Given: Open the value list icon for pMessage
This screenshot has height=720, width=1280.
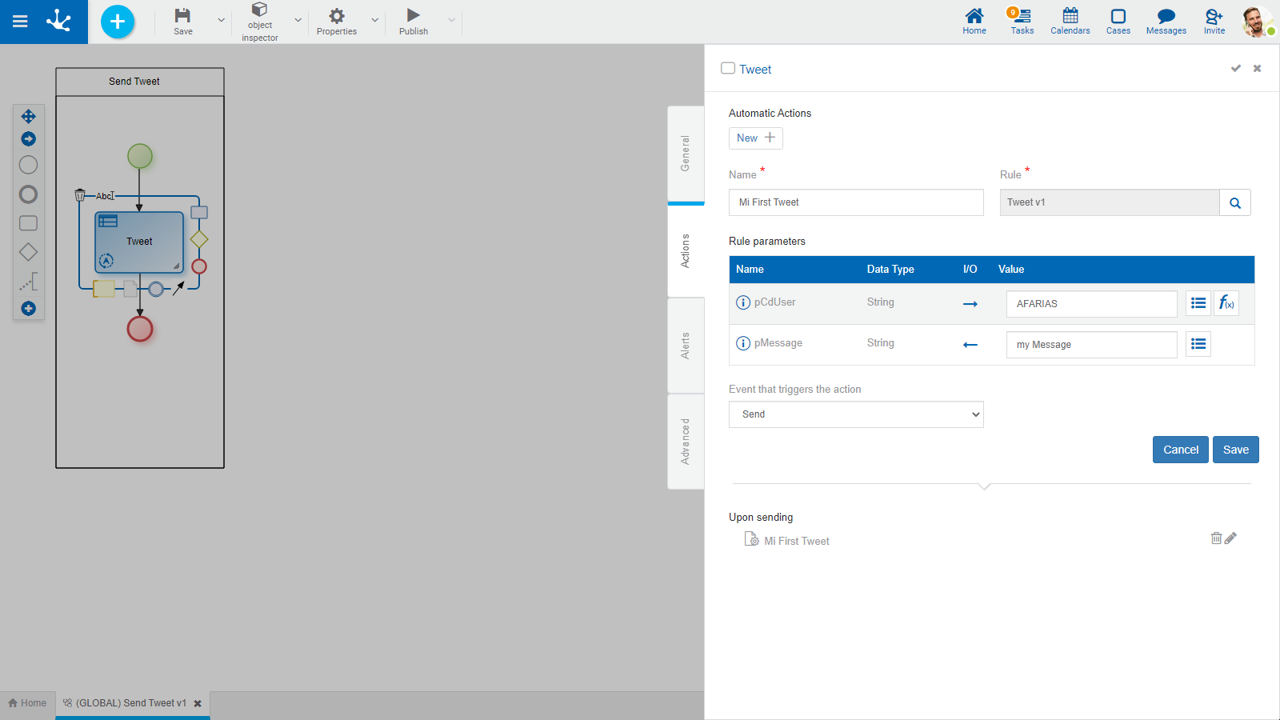Looking at the screenshot, I should tap(1198, 344).
